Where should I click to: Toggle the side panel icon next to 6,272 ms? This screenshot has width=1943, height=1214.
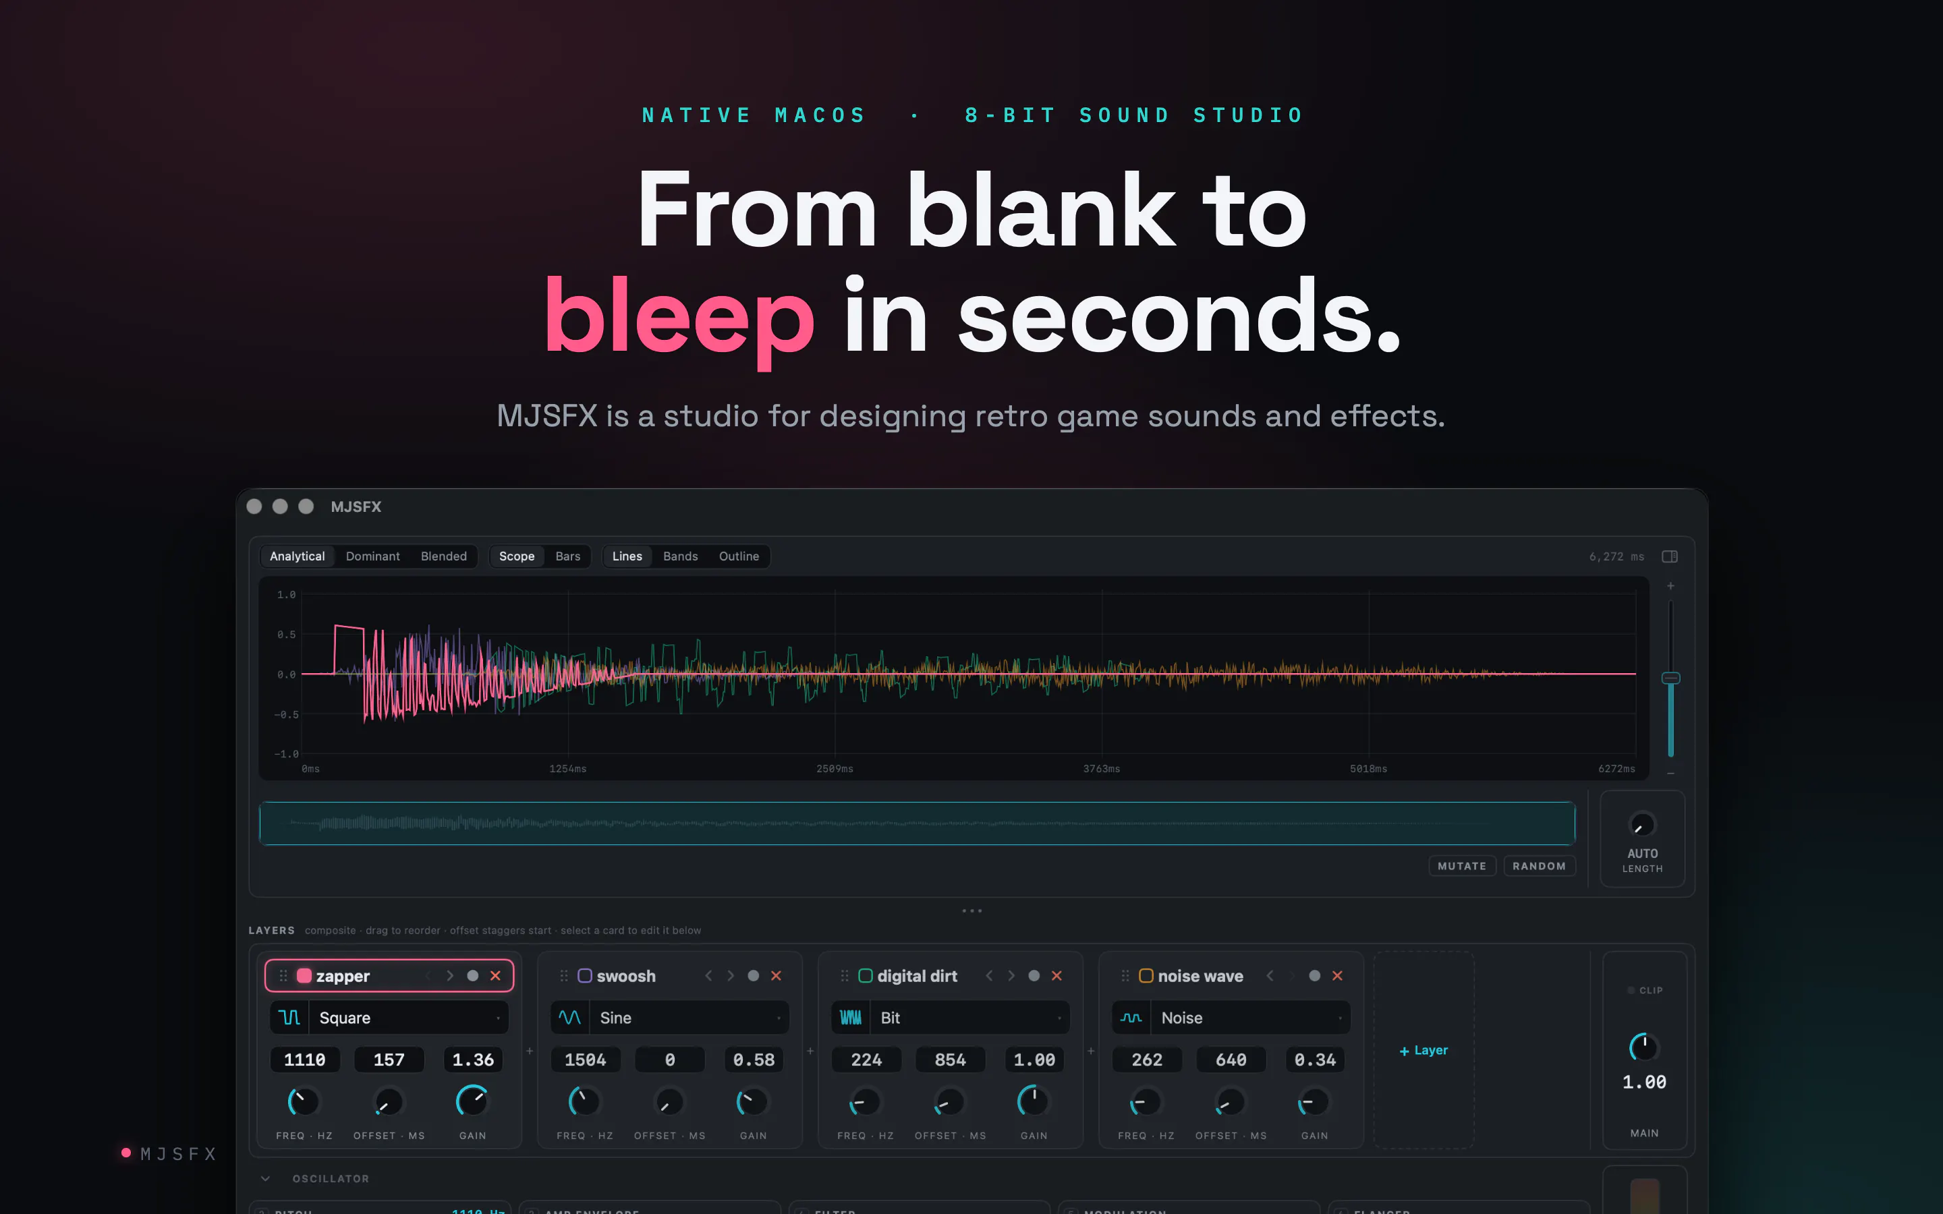point(1669,556)
